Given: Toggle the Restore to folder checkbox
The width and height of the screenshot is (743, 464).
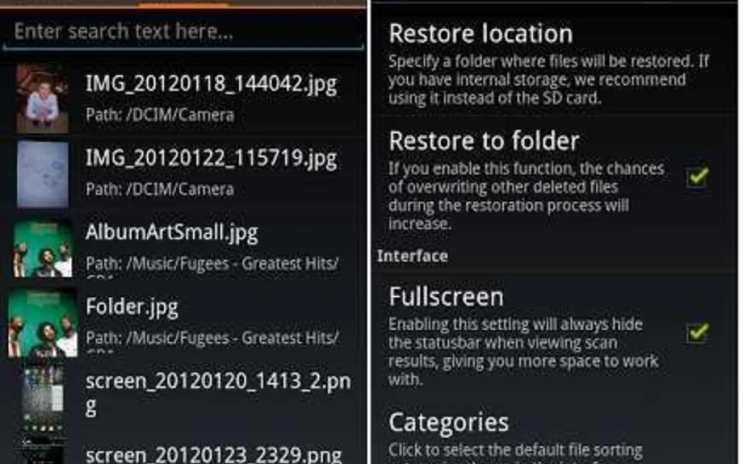Looking at the screenshot, I should [698, 177].
